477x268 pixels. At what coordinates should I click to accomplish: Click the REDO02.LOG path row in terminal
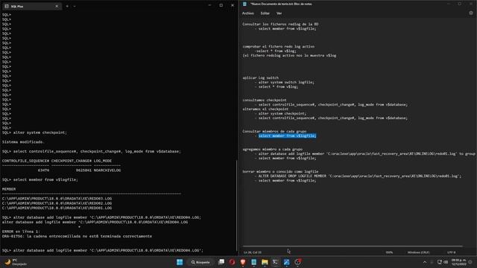pyautogui.click(x=57, y=203)
